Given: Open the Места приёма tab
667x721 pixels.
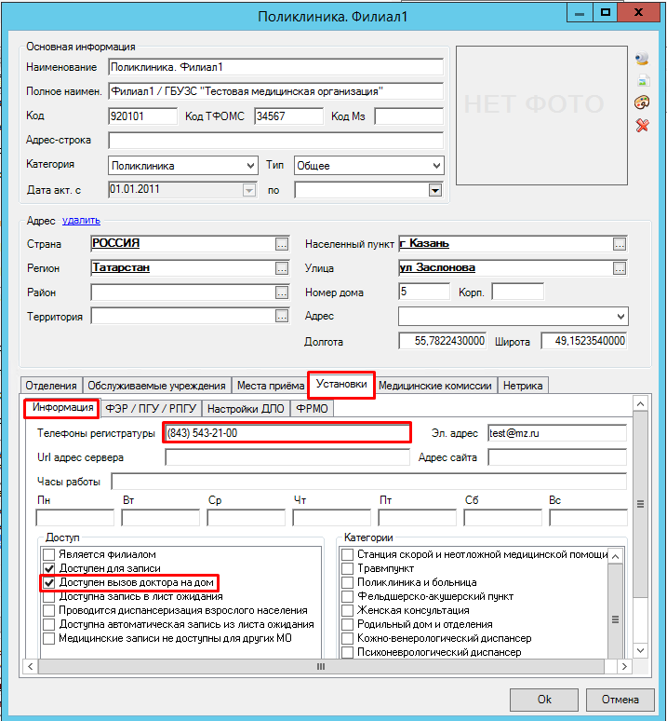Looking at the screenshot, I should 271,386.
